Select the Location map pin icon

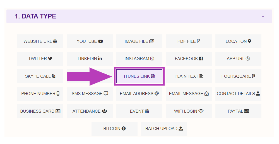click(249, 41)
